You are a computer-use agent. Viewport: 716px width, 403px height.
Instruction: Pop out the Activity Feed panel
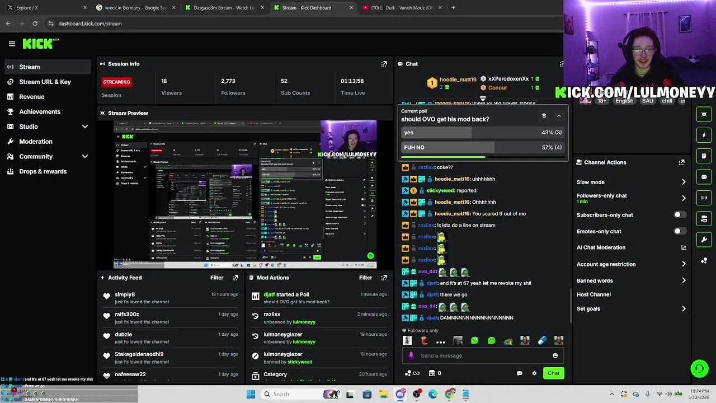pos(235,278)
